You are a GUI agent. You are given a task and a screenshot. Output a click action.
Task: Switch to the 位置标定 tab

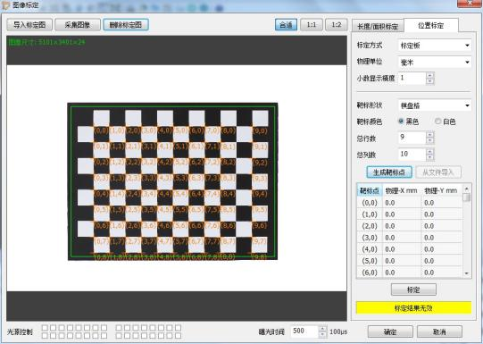point(431,25)
